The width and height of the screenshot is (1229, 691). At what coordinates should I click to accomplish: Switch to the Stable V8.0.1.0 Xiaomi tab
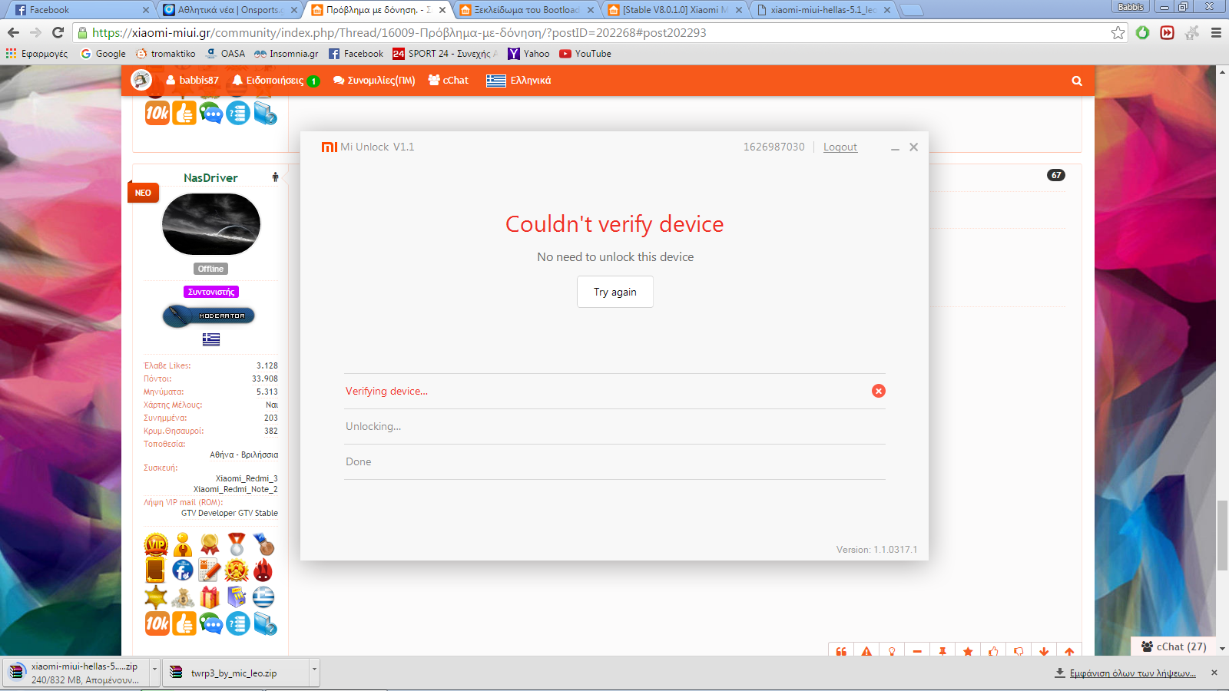point(676,10)
